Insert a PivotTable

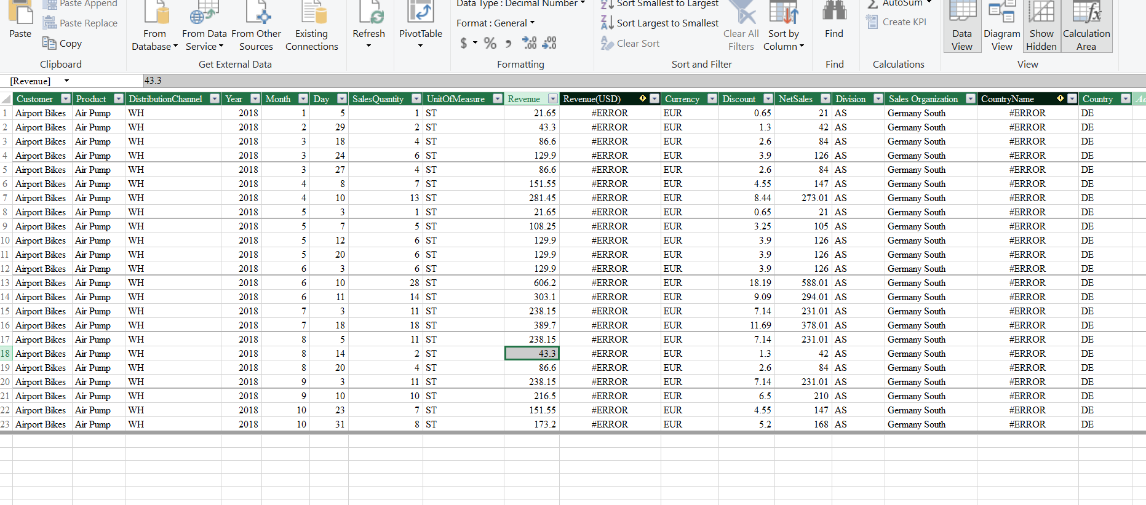coord(421,26)
